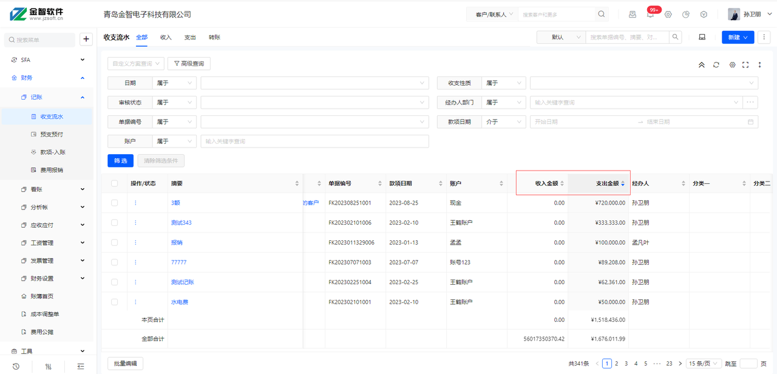Expand the SFA menu section
777x374 pixels.
[x=49, y=60]
